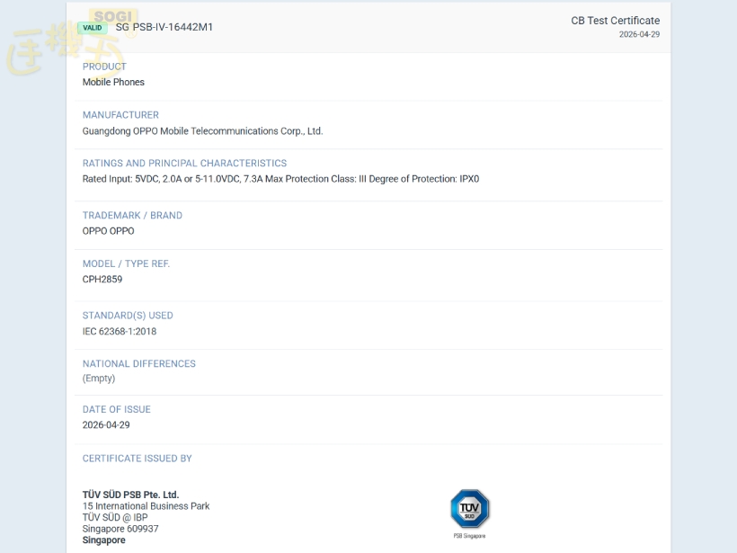Click the DATE OF ISSUE label

click(117, 409)
